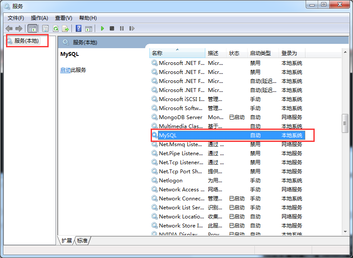Viewport: 353px width, 258px height.
Task: Click the Restart Service icon
Action: point(132,28)
